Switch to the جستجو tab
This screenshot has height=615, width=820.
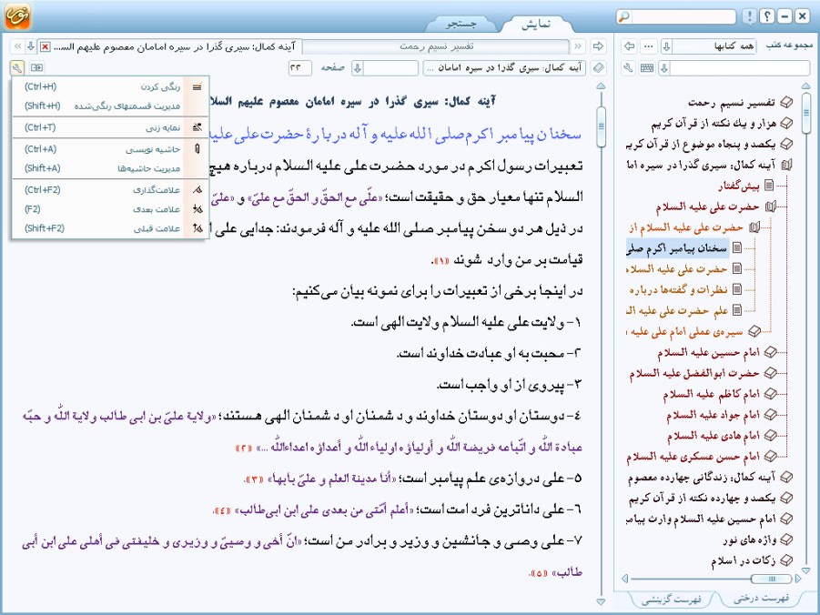(x=461, y=24)
